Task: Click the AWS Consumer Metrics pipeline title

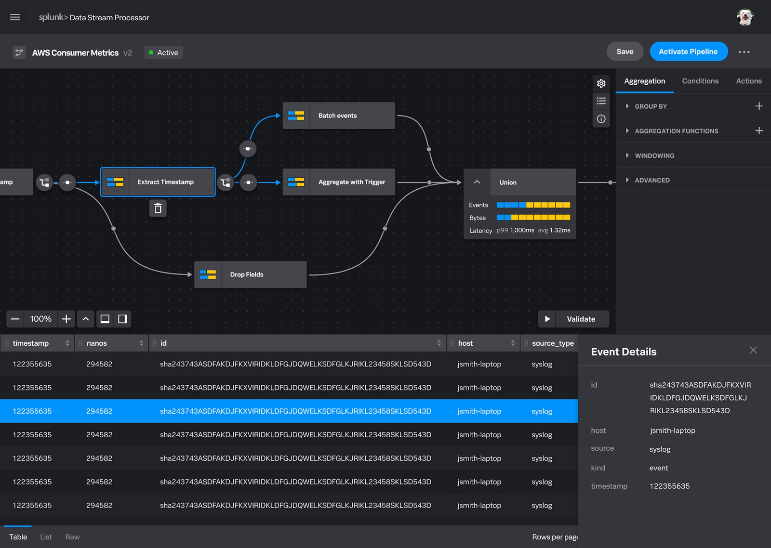Action: pyautogui.click(x=75, y=52)
